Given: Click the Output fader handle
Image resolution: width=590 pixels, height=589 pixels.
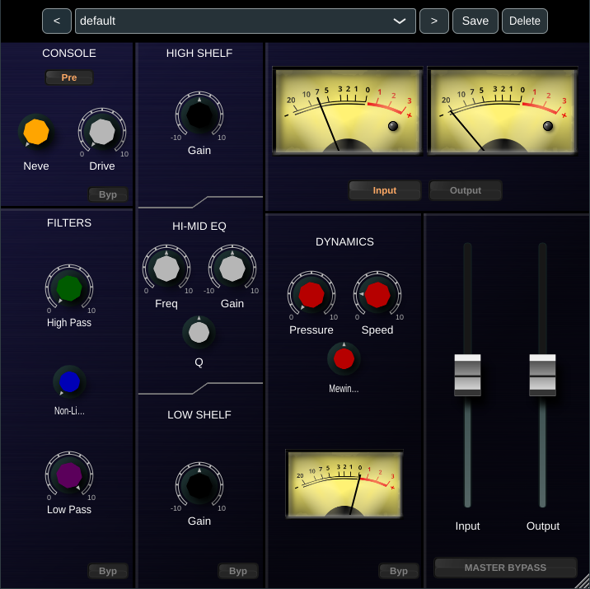Looking at the screenshot, I should click(x=542, y=375).
